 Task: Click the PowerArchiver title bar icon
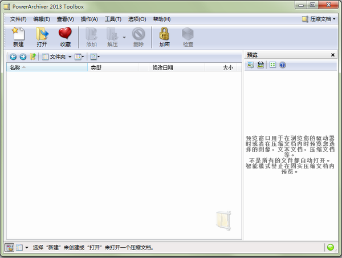[x=6, y=7]
